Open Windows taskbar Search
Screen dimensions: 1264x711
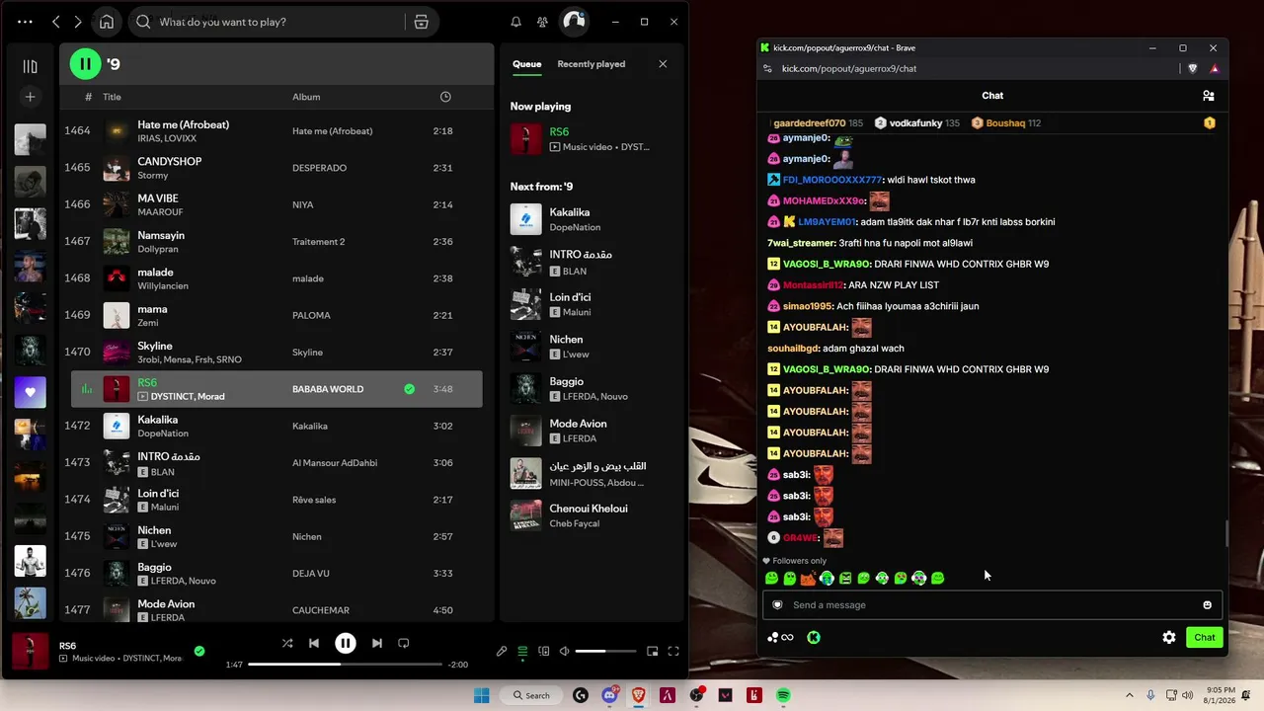(530, 695)
